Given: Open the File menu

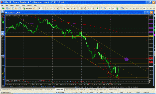Looking at the screenshot, I should point(2,5).
